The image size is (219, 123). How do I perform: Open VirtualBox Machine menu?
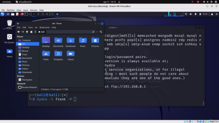click(x=11, y=10)
